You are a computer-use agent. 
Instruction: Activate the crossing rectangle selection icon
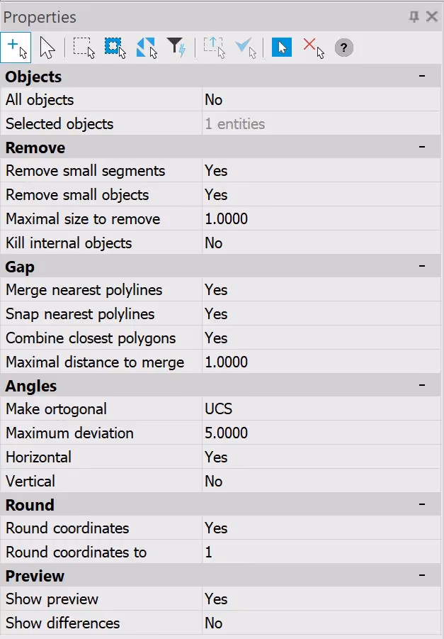(x=115, y=48)
